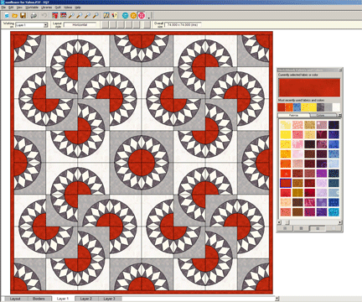The width and height of the screenshot is (362, 302).
Task: Select the blue round tool icon
Action: (x=125, y=16)
